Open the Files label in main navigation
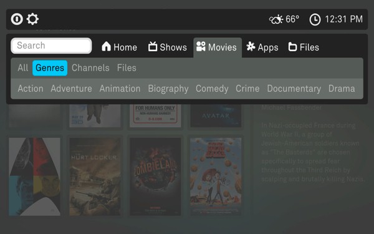Screen dimensions: 374x234 (309, 47)
